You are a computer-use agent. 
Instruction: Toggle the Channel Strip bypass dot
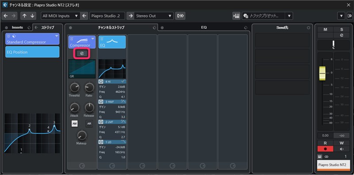[x=70, y=28]
